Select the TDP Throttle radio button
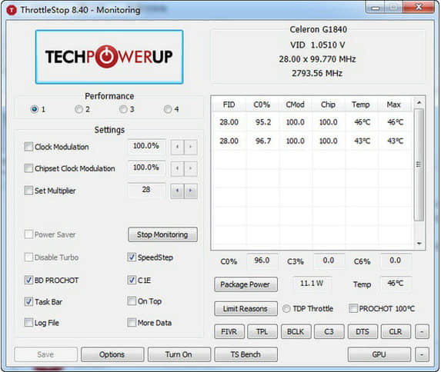This screenshot has height=372, width=441. [286, 309]
